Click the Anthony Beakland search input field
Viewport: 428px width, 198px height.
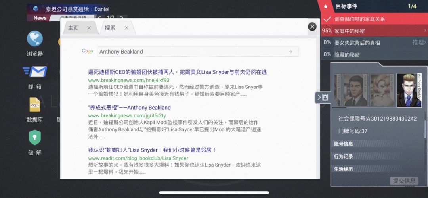198,52
